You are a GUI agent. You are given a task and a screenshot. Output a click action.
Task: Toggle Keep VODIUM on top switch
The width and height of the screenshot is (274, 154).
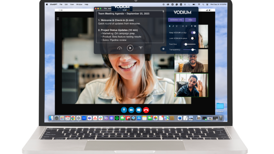[x=193, y=32]
